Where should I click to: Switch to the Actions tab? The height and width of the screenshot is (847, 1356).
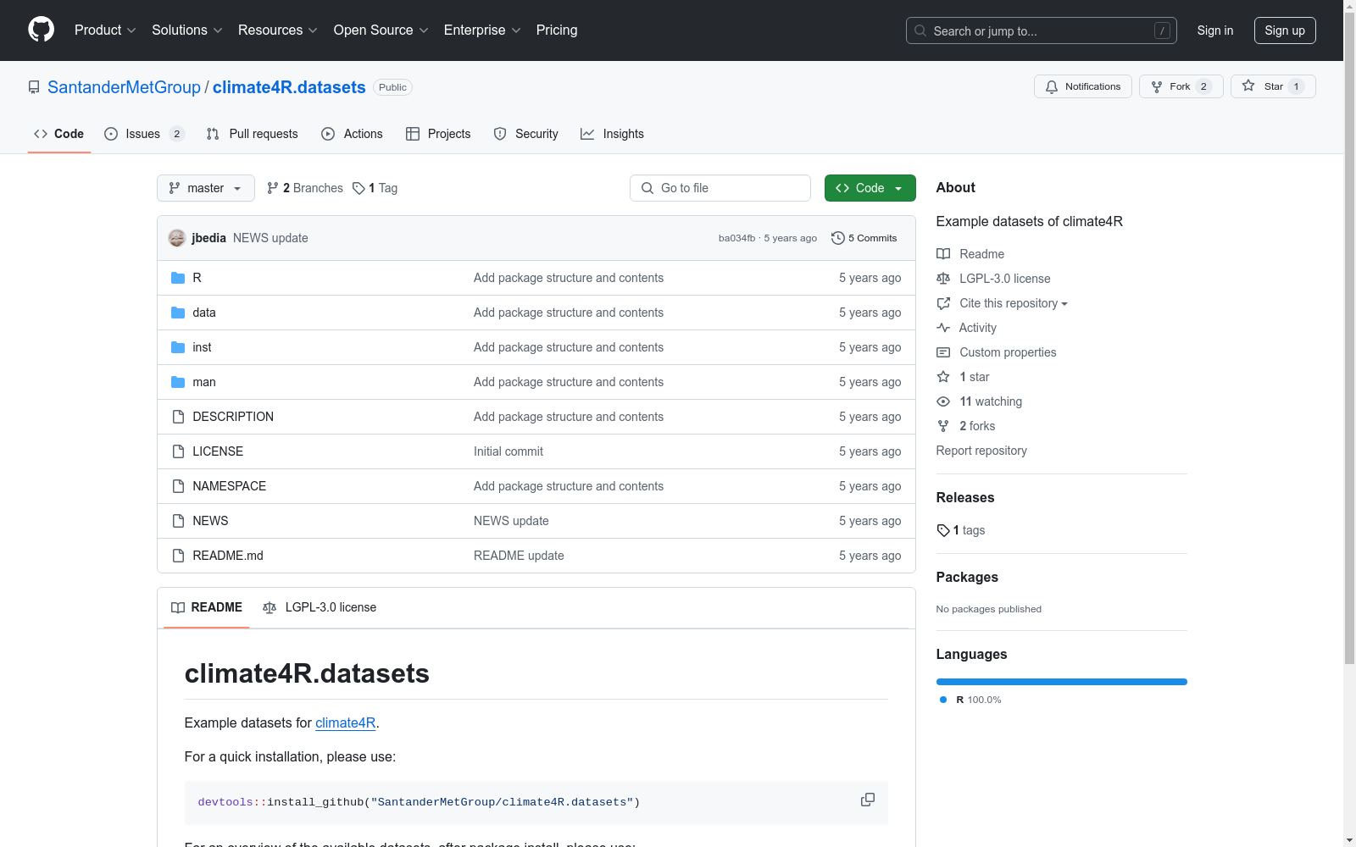pyautogui.click(x=353, y=134)
